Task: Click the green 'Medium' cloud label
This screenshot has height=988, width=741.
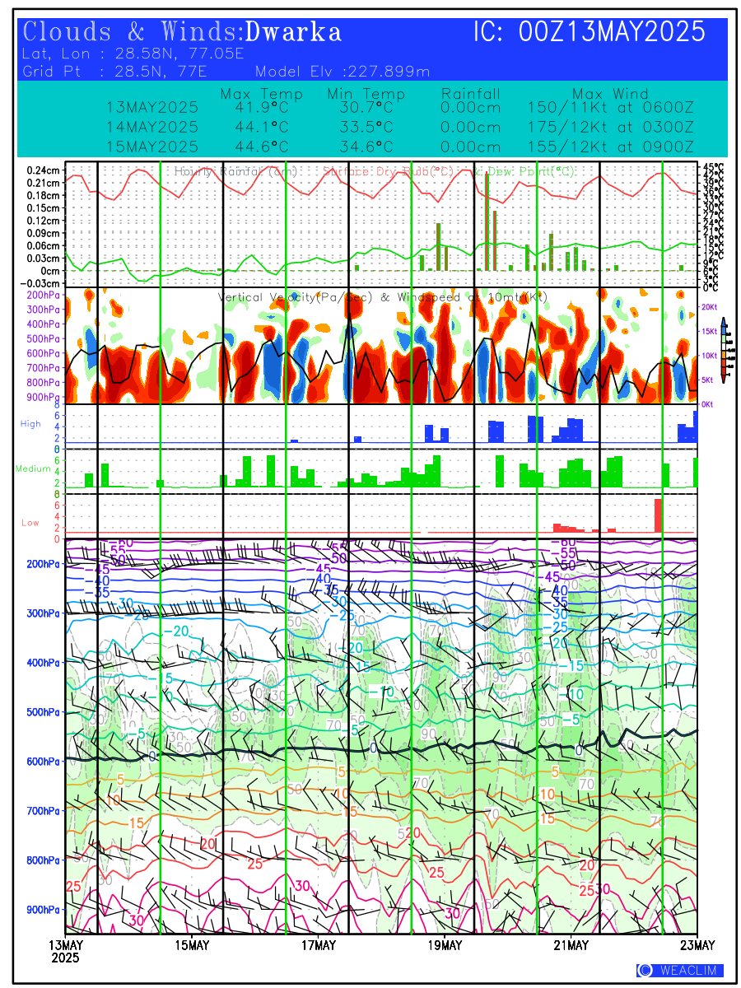Action: (x=33, y=469)
